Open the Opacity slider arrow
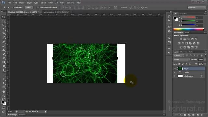The width and height of the screenshot is (208, 117). [x=205, y=60]
